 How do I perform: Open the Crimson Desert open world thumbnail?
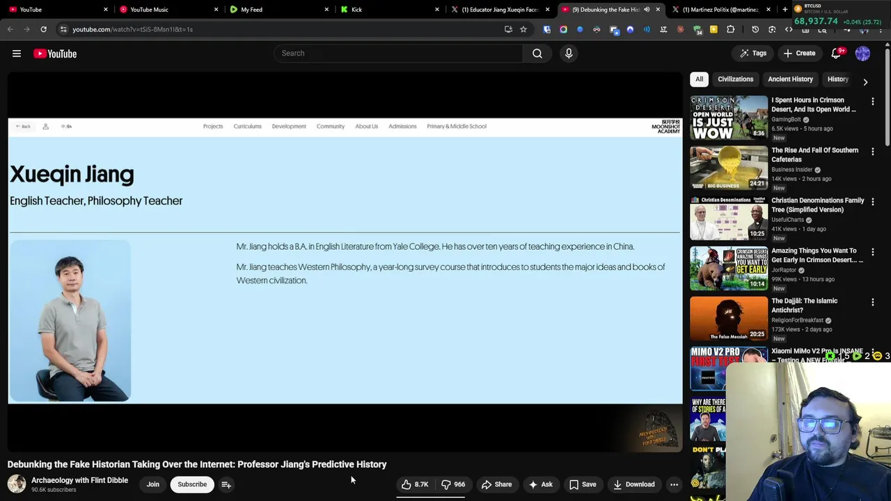(729, 118)
